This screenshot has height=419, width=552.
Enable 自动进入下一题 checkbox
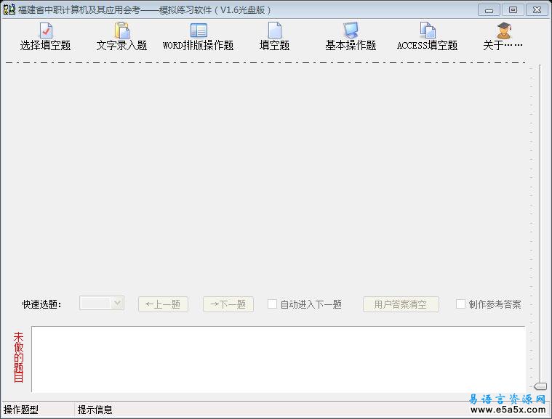point(272,304)
